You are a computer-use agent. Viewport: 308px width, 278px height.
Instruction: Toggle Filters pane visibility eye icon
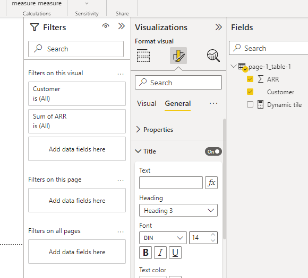pos(106,26)
